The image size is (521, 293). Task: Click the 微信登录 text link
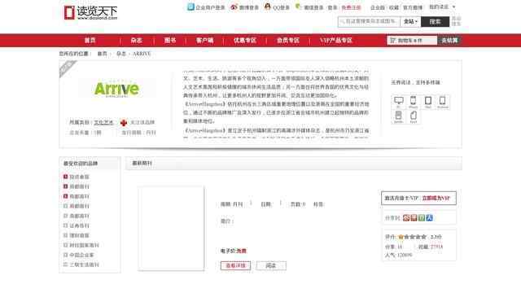click(313, 7)
